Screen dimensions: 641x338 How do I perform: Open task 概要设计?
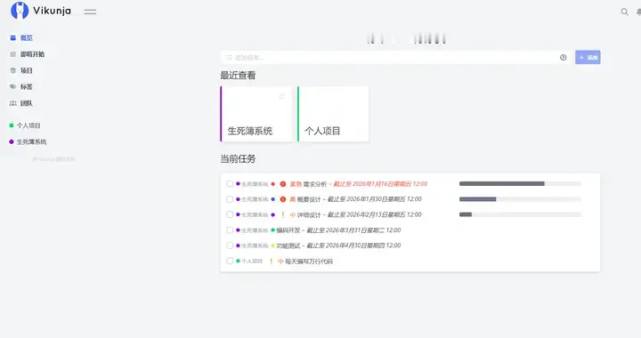(309, 199)
